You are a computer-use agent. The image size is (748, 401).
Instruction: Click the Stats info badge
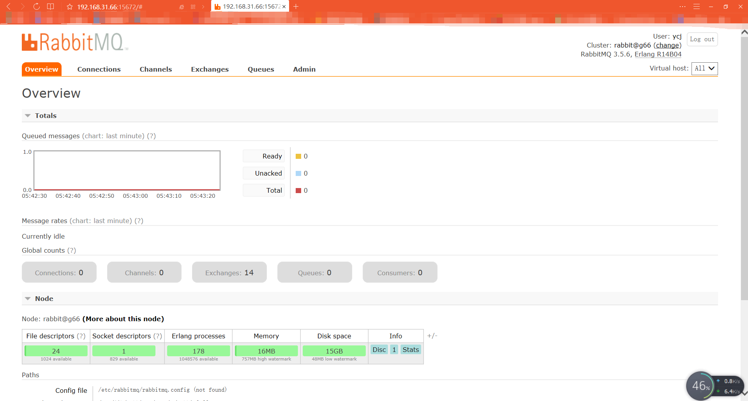pyautogui.click(x=411, y=350)
